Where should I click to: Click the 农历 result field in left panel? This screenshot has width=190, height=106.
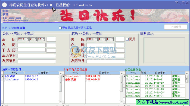click(32, 45)
